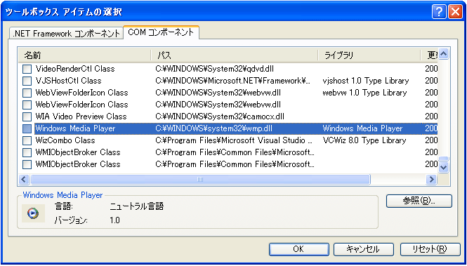The image size is (467, 266).
Task: Click the wmp.dll path cell
Action: tap(213, 128)
